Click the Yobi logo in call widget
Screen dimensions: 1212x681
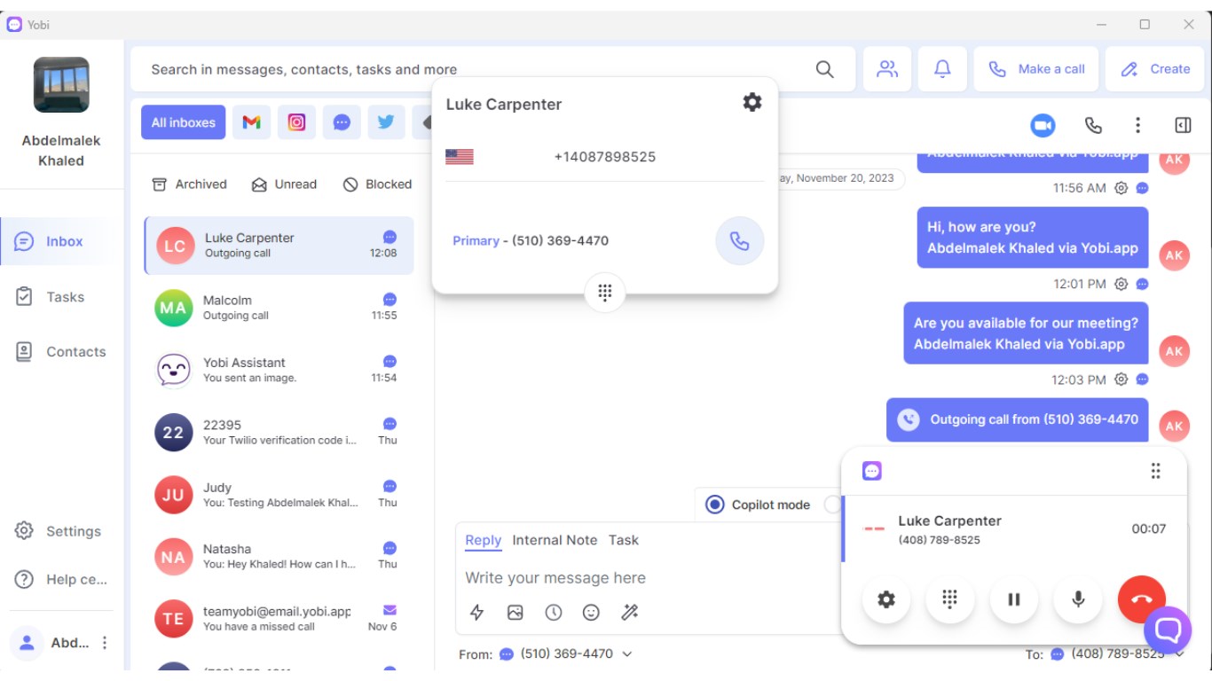tap(872, 471)
